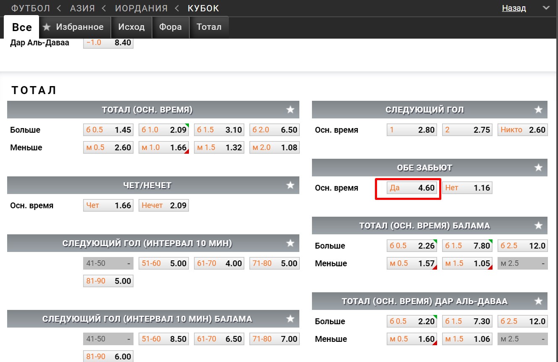Expand the dropdown chevron next to Назад
558x362 pixels.
pos(546,8)
